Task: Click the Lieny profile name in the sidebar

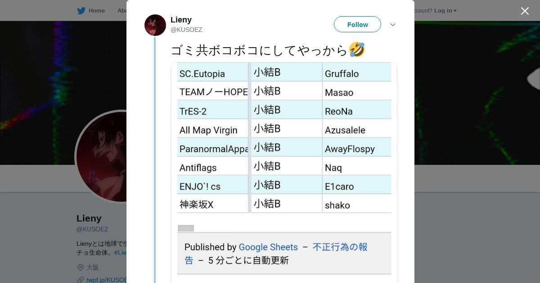Action: [x=89, y=218]
